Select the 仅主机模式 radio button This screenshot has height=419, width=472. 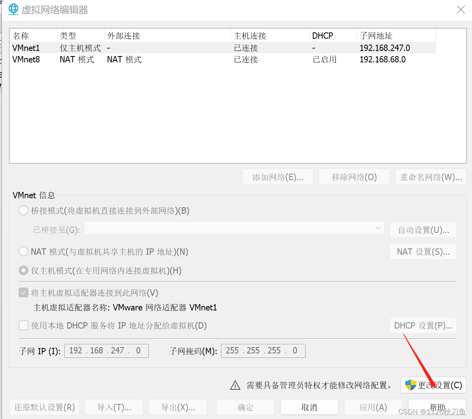click(x=23, y=271)
